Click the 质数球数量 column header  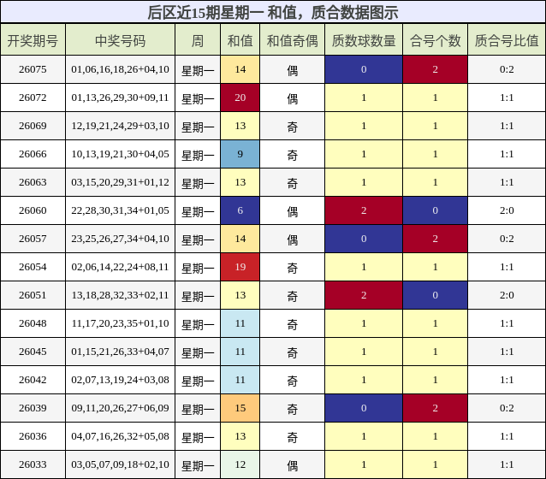coord(364,40)
